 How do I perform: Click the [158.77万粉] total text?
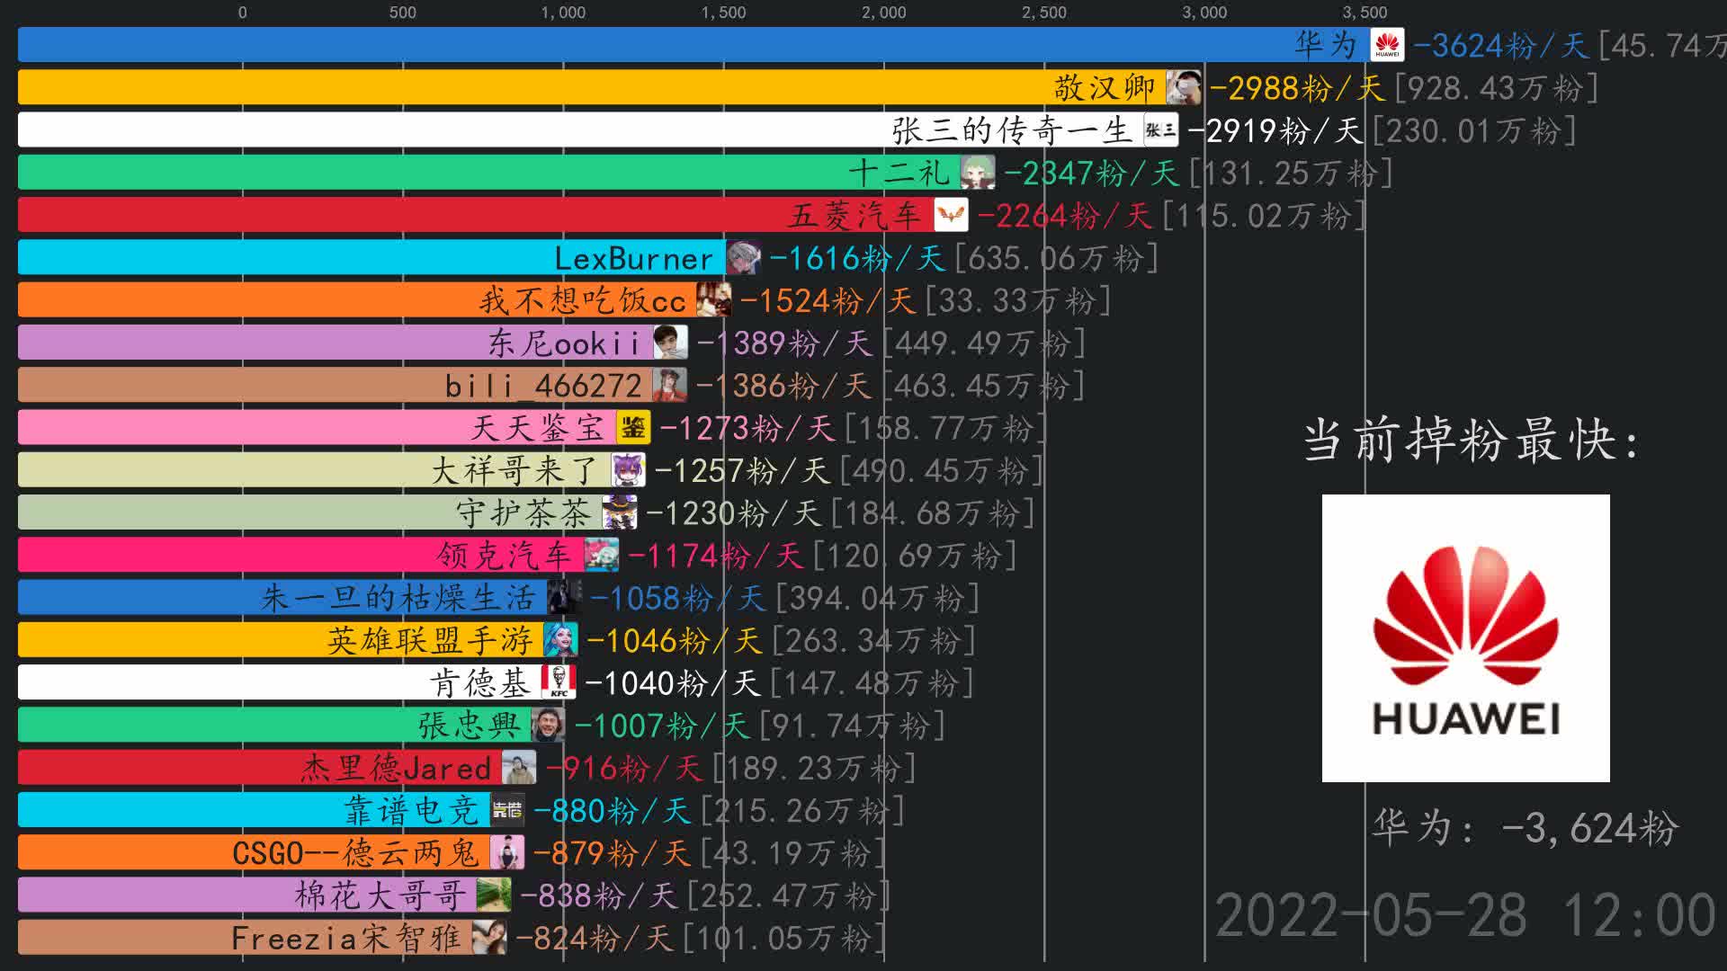coord(948,428)
